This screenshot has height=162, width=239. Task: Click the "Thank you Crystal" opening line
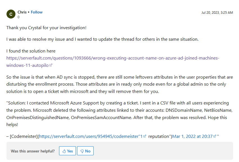[x=46, y=28]
